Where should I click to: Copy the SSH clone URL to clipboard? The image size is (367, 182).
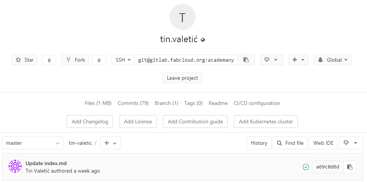(246, 60)
